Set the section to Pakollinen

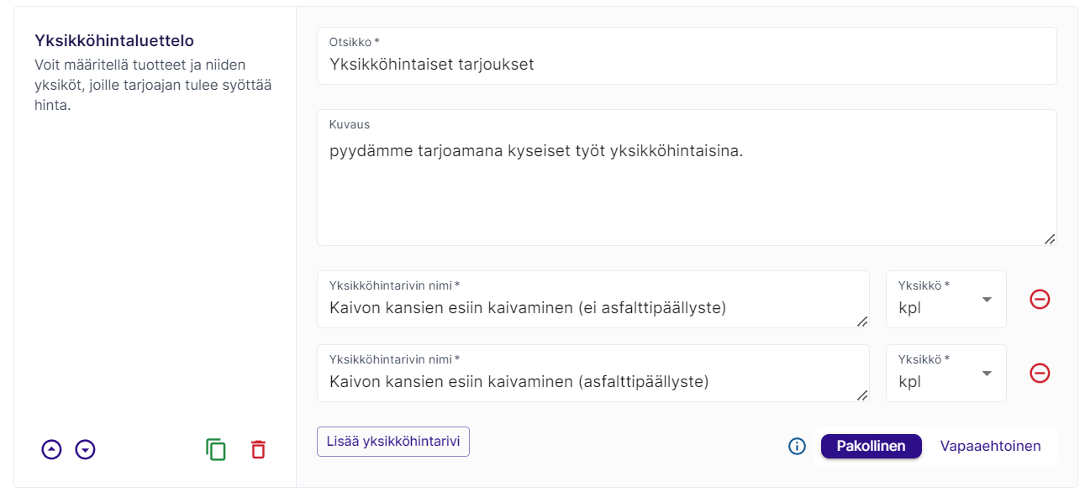click(x=871, y=447)
